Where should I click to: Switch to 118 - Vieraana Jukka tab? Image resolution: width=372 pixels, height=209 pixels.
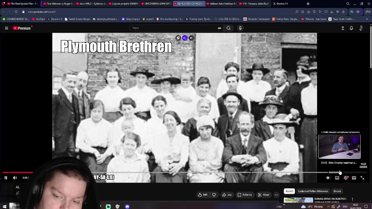click(255, 4)
